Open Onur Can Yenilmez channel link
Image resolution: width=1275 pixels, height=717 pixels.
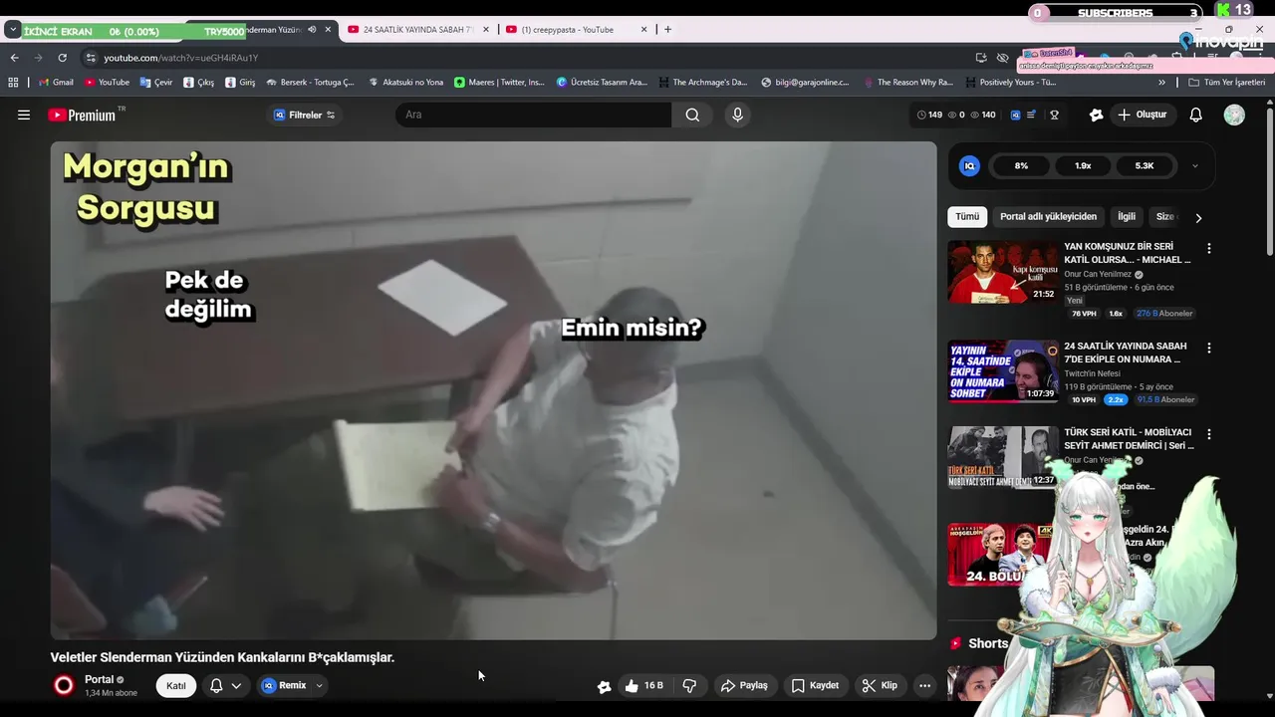[x=1098, y=274]
